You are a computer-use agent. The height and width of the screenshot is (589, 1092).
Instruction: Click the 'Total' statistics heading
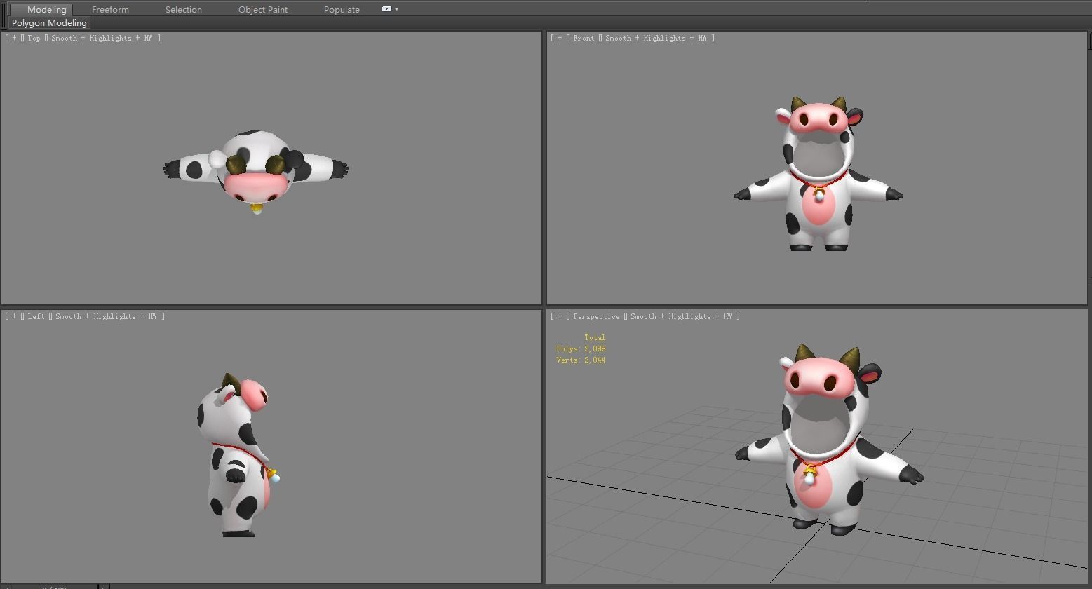pos(595,337)
